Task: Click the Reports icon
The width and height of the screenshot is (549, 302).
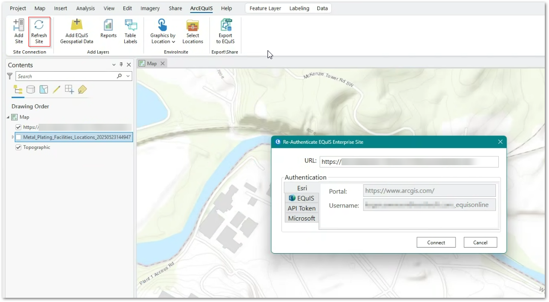Action: point(108,31)
